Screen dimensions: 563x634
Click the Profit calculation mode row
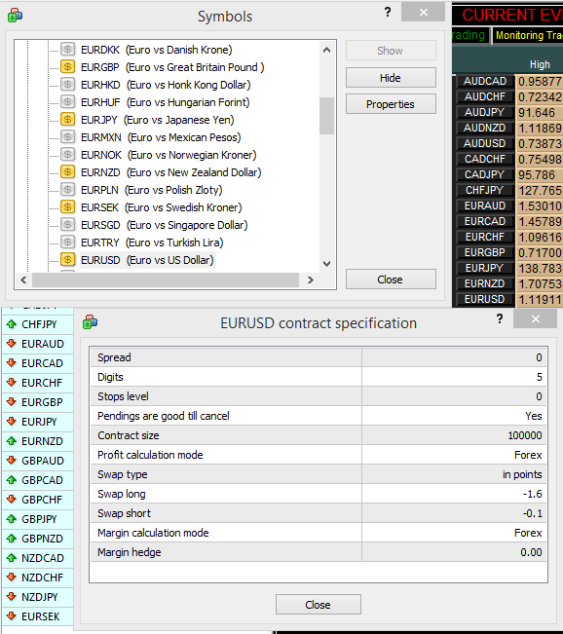coord(318,455)
